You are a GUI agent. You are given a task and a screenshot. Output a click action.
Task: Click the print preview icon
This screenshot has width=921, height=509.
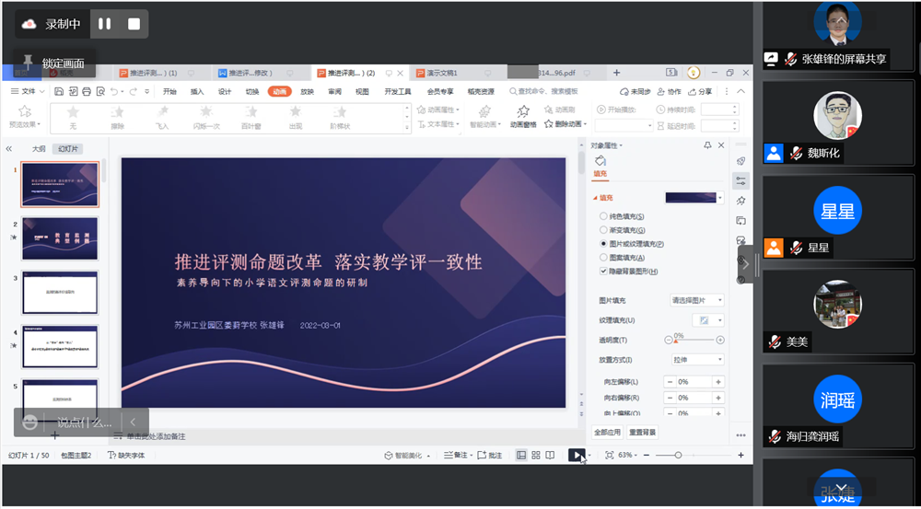(x=100, y=92)
